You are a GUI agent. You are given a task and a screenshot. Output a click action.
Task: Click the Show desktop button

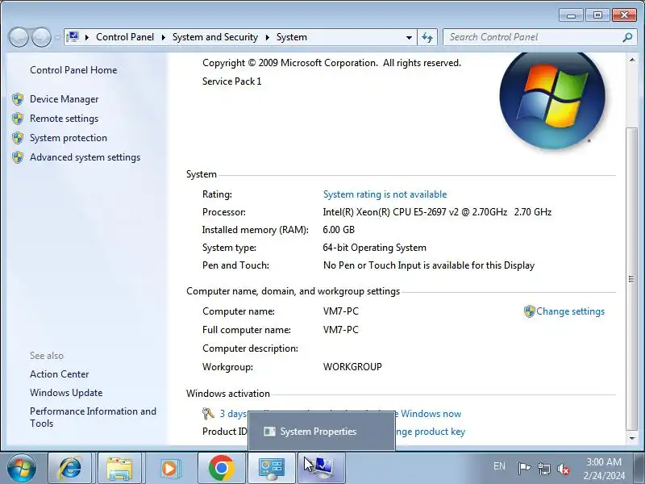tap(640, 468)
